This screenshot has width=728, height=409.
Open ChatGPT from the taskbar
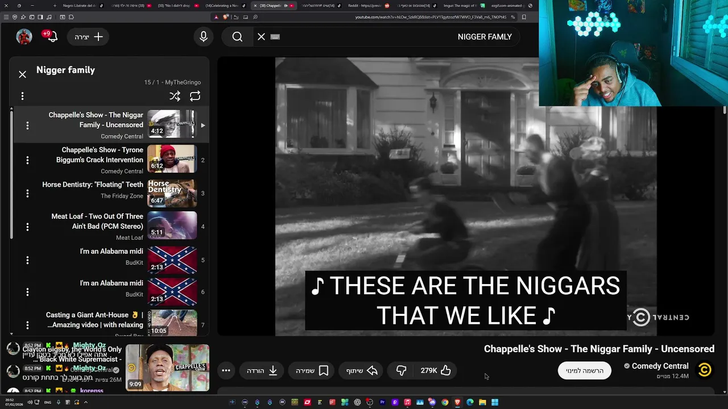357,402
